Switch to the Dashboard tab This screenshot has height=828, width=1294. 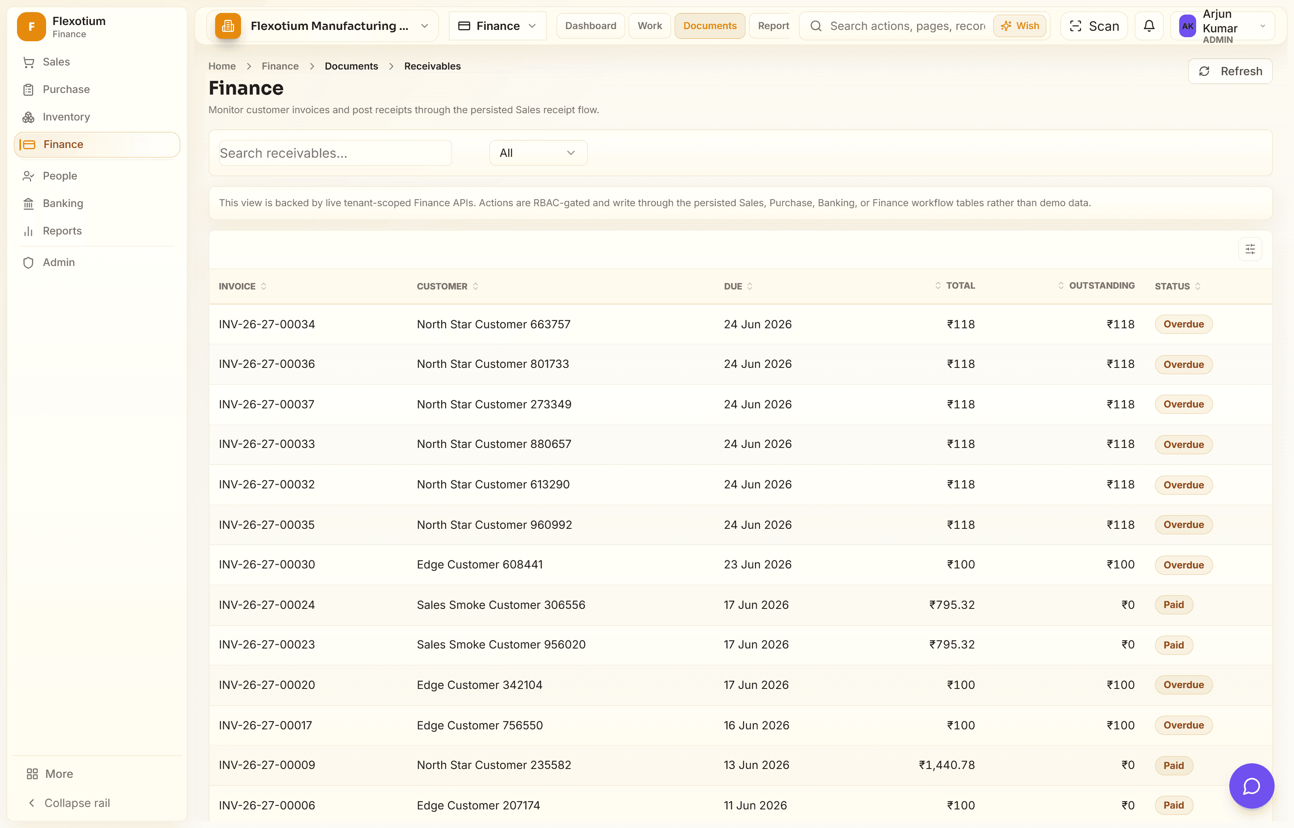pos(590,26)
